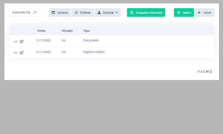This screenshot has width=223, height=134.
Task: Click into the Búsqueda Rápida search field
Action: point(21,12)
